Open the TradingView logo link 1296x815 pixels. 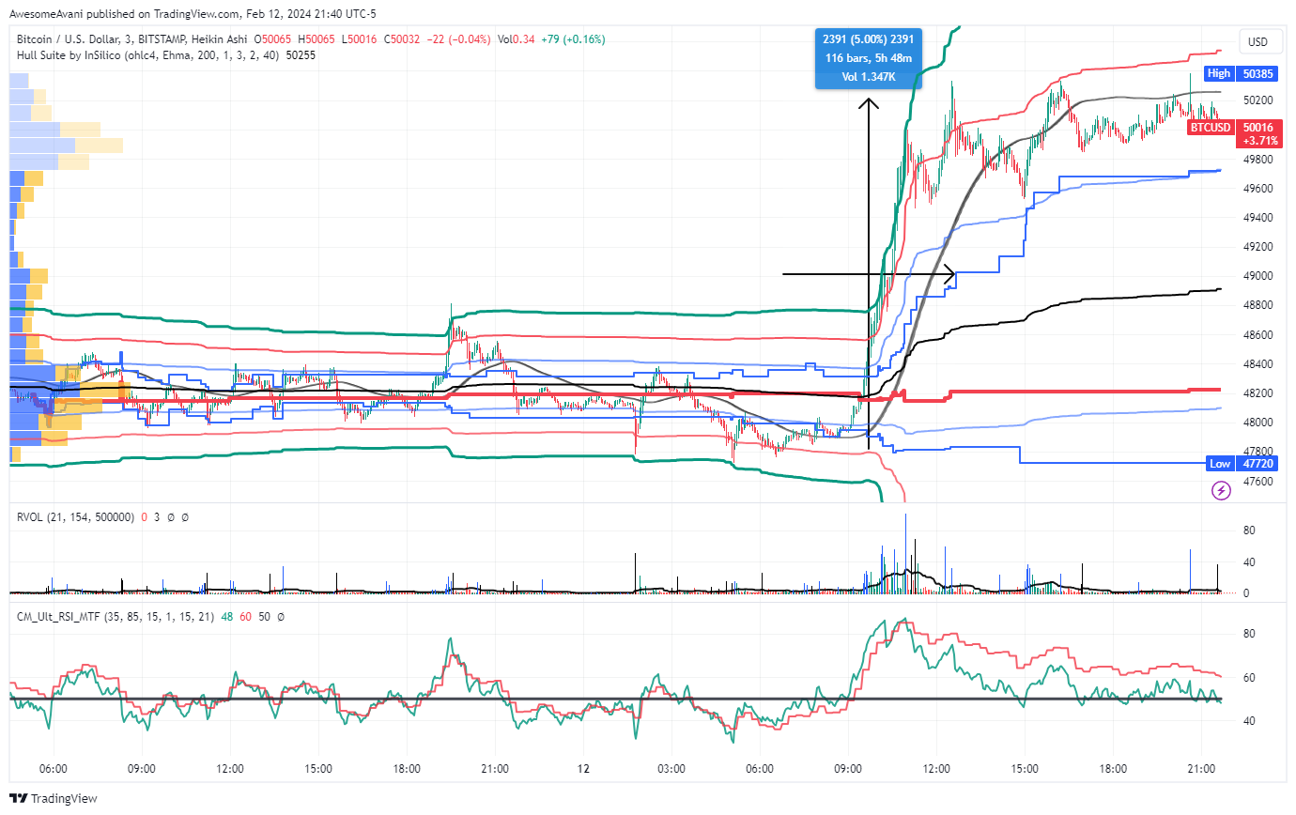pos(54,798)
